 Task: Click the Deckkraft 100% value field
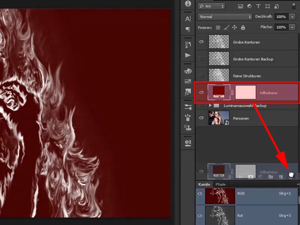point(282,17)
